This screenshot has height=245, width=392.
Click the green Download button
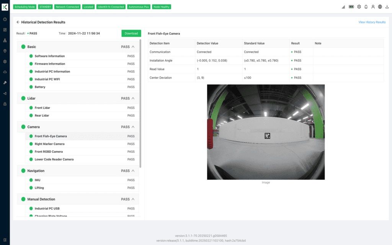[131, 33]
